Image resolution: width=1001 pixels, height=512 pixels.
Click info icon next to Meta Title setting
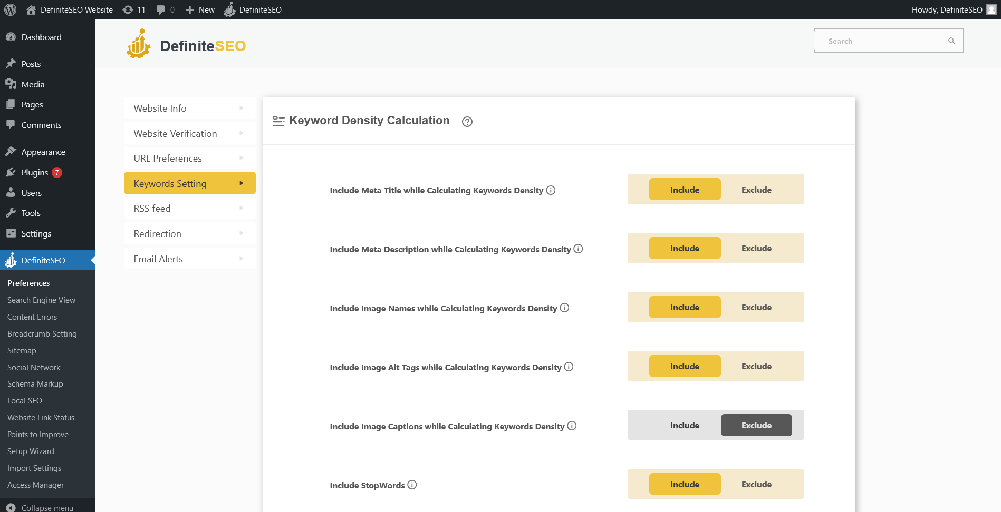coord(551,190)
